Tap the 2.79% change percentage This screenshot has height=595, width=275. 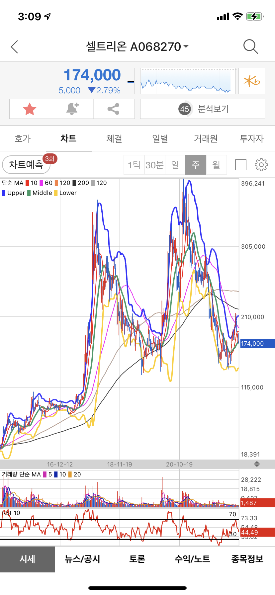[x=108, y=90]
